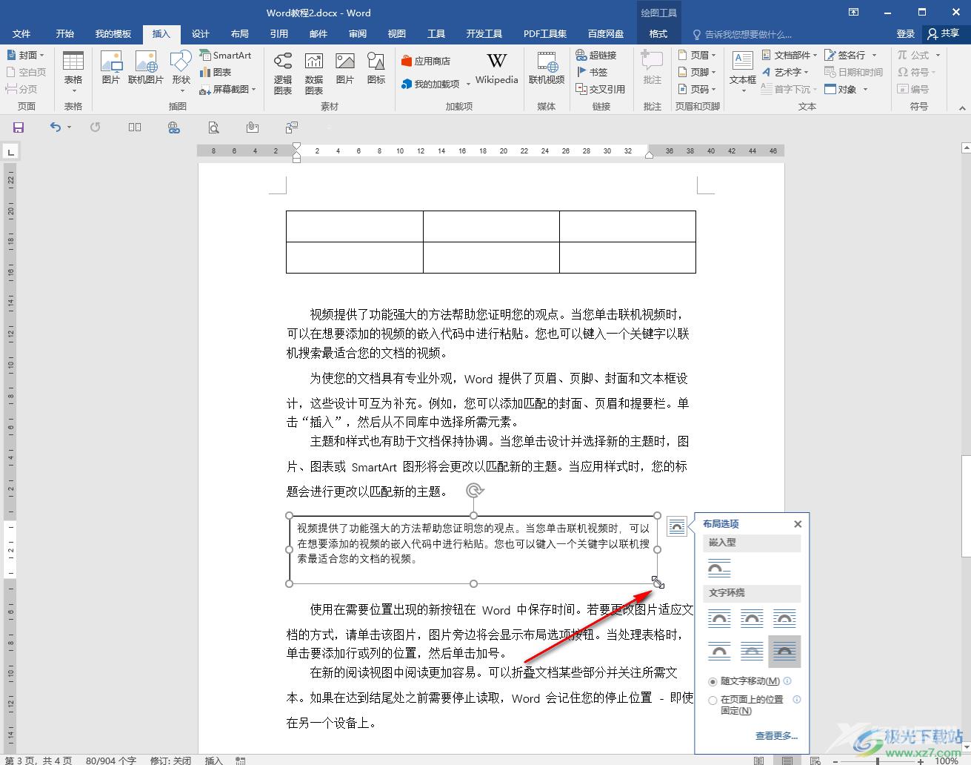The height and width of the screenshot is (765, 971).
Task: Click the zoom out minus button
Action: 835,761
